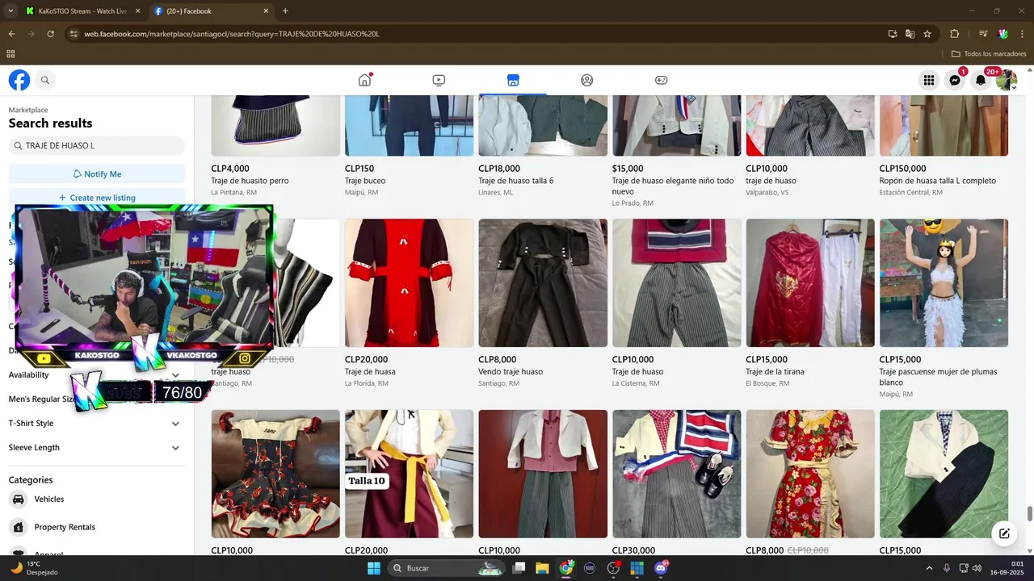Open the tab search dropdown arrow
The image size is (1034, 581).
coord(11,11)
